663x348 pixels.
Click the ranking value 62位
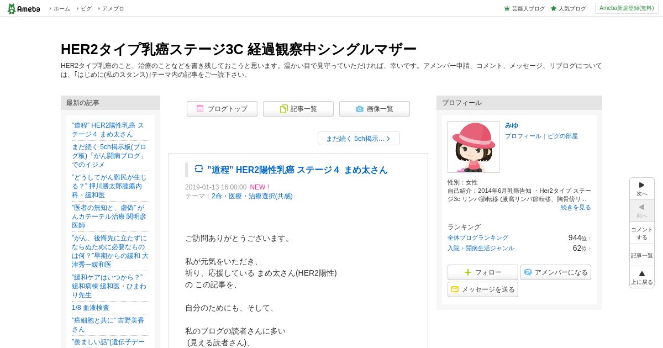tap(580, 249)
